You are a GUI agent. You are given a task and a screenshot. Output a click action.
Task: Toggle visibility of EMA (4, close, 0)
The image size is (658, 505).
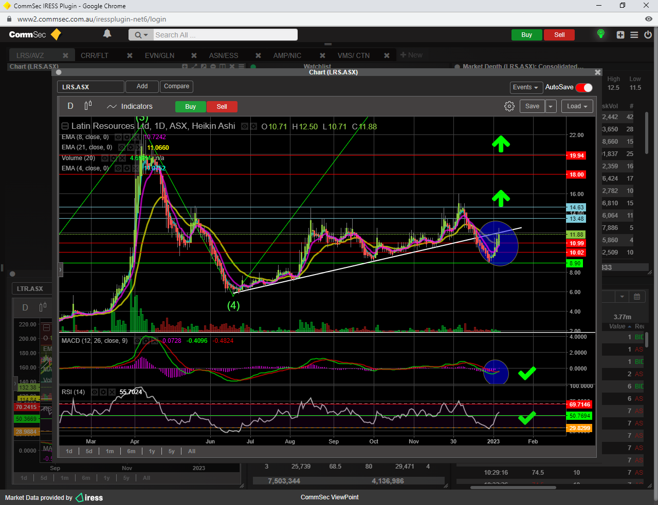[118, 168]
